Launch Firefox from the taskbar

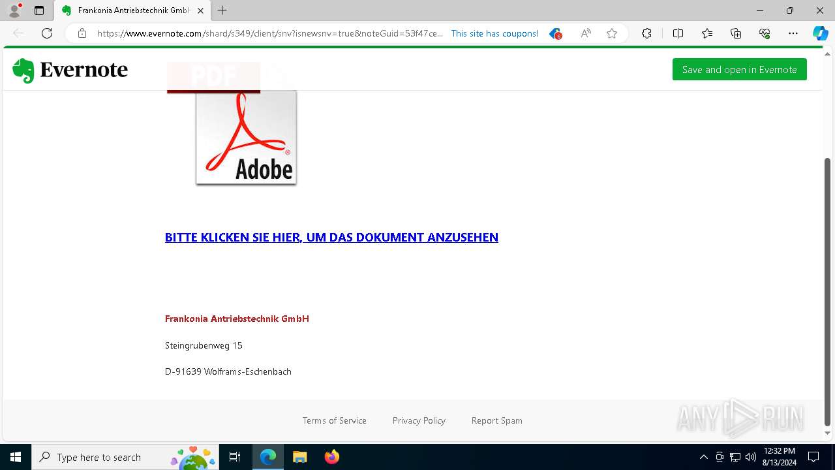(x=331, y=457)
